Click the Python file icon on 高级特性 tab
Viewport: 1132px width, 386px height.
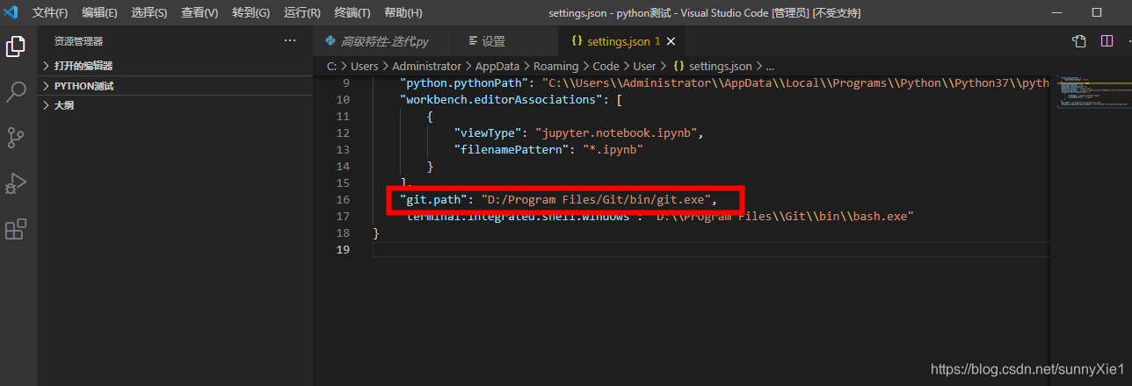tap(330, 41)
